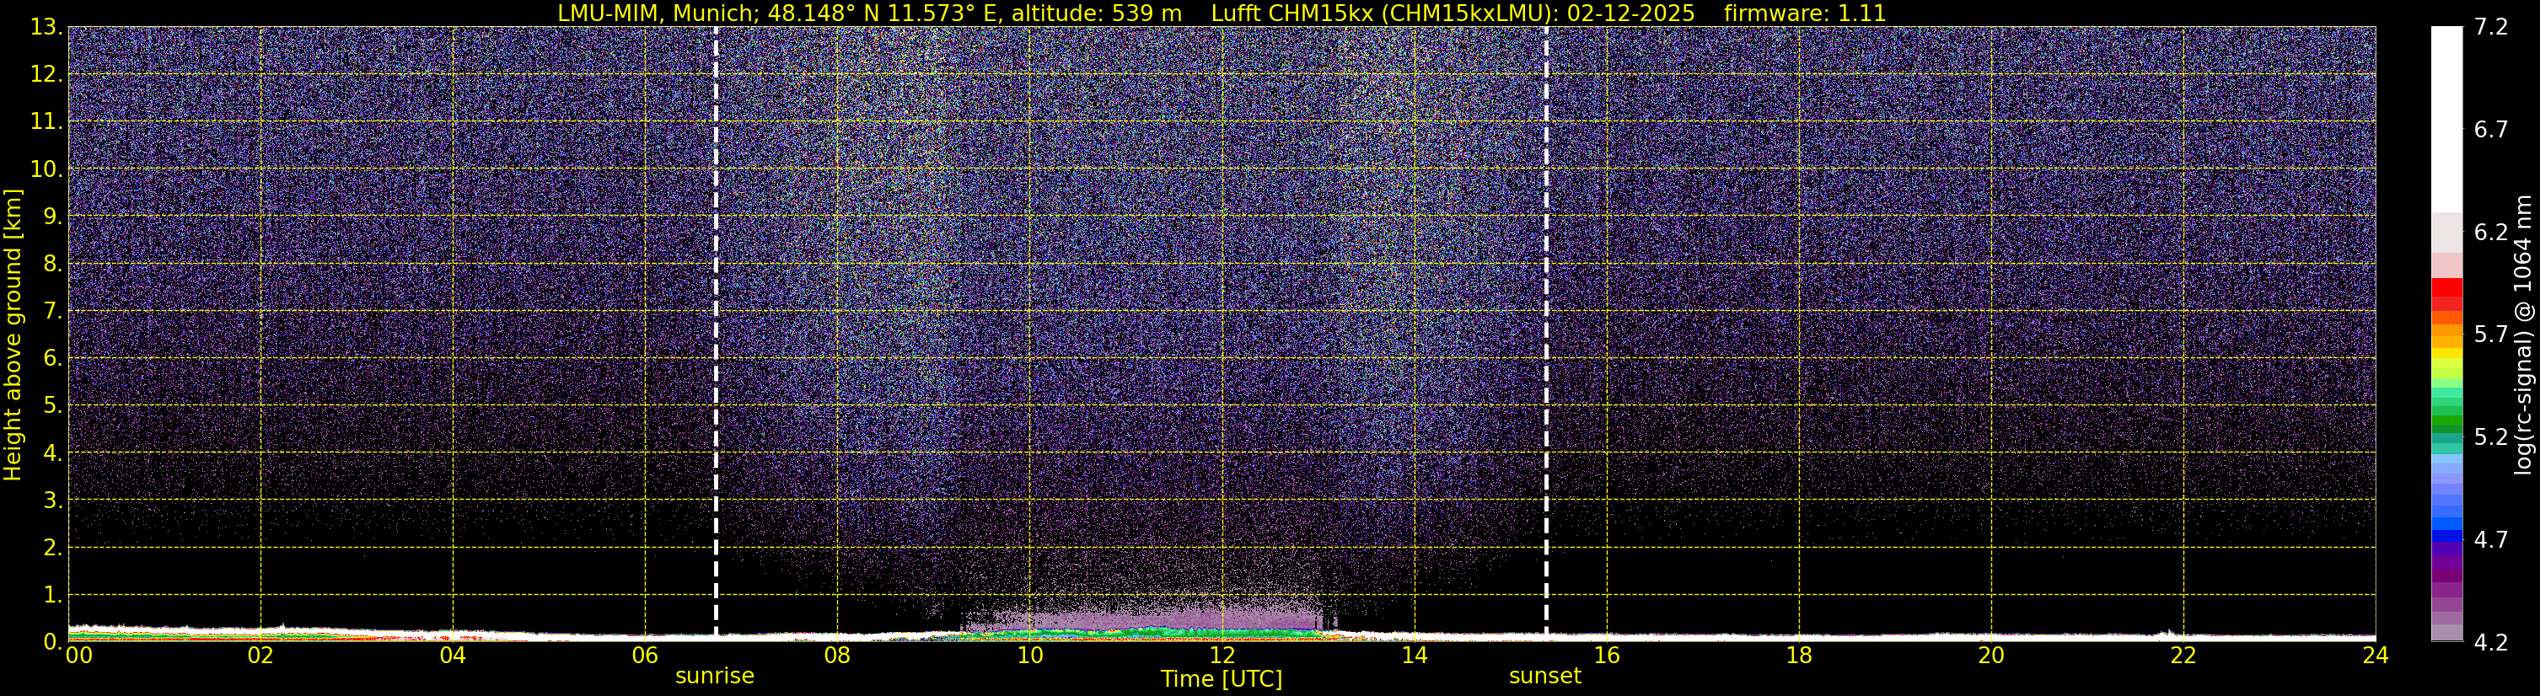2540x696 pixels.
Task: Click the "18" tick label on the time axis
Action: click(x=1798, y=656)
